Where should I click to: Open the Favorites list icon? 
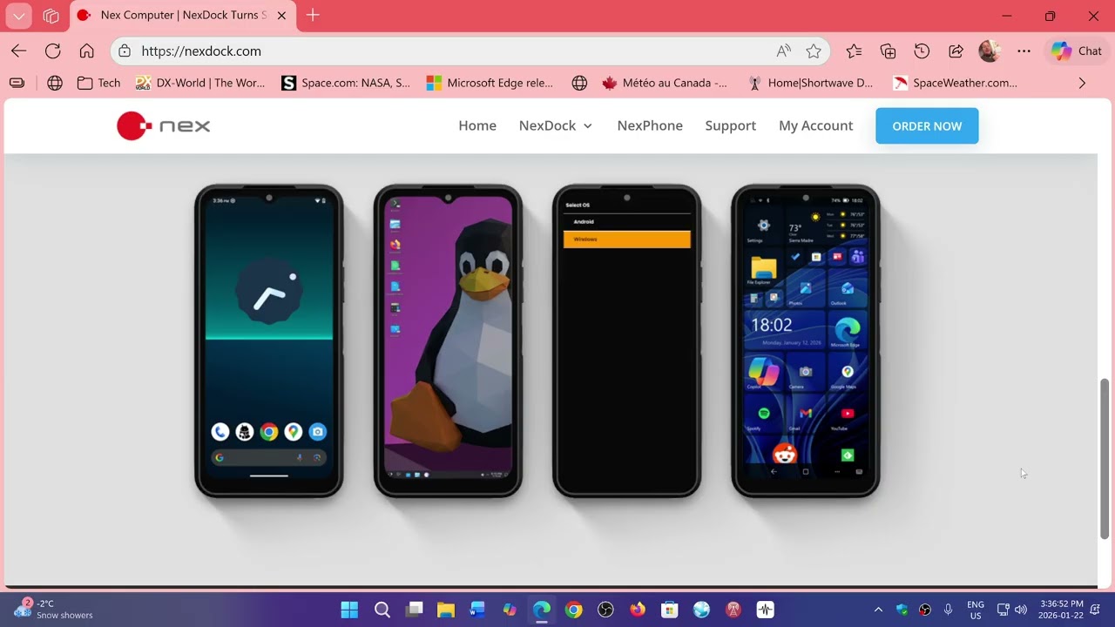point(854,51)
